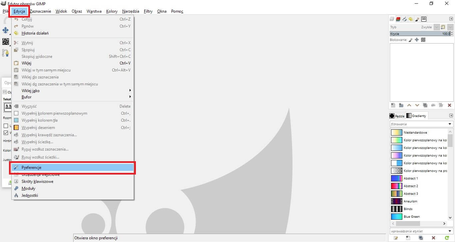
Task: Toggle the checked checkbox in tool options
Action: 6,133
